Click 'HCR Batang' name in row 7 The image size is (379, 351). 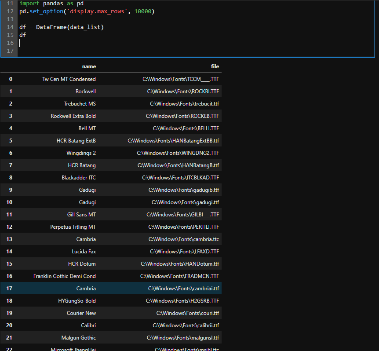coord(82,165)
